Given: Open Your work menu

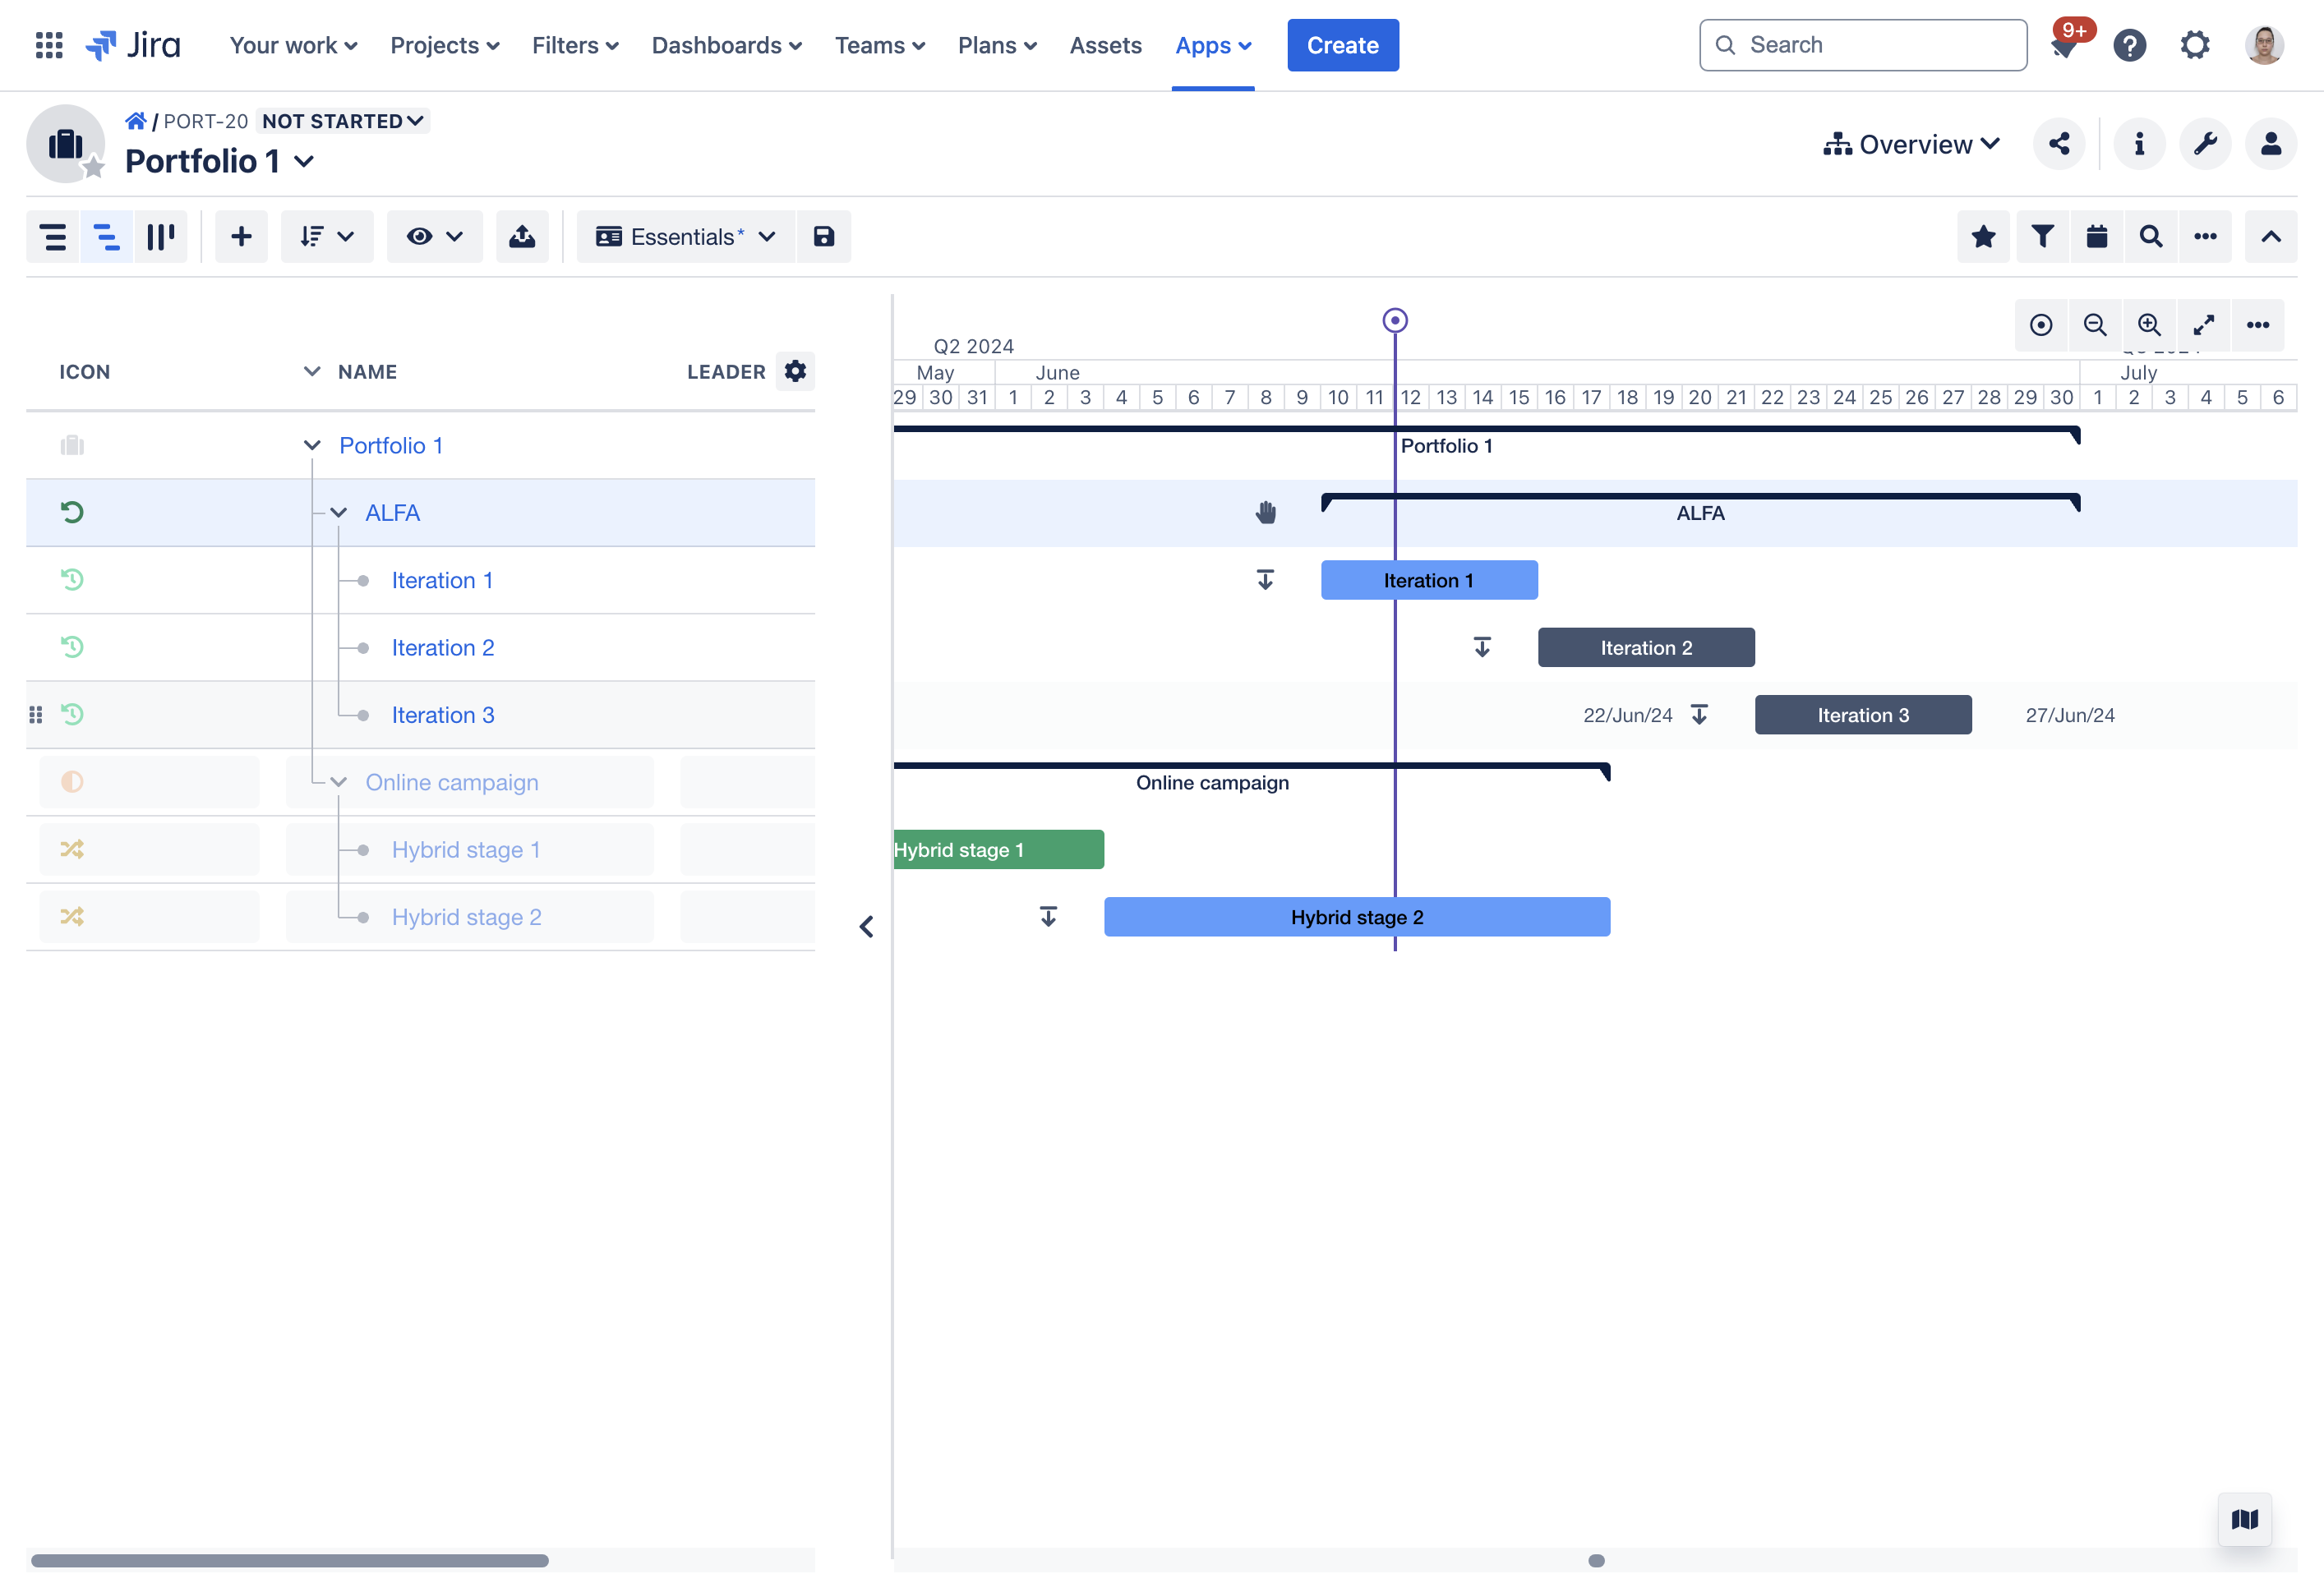Looking at the screenshot, I should click(293, 45).
